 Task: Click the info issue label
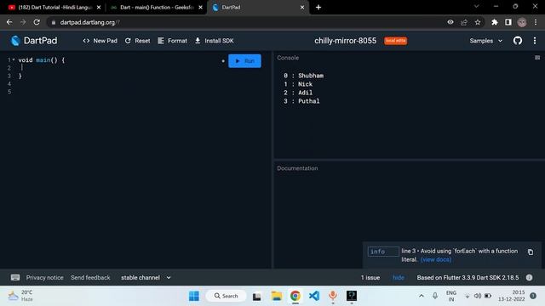[383, 252]
